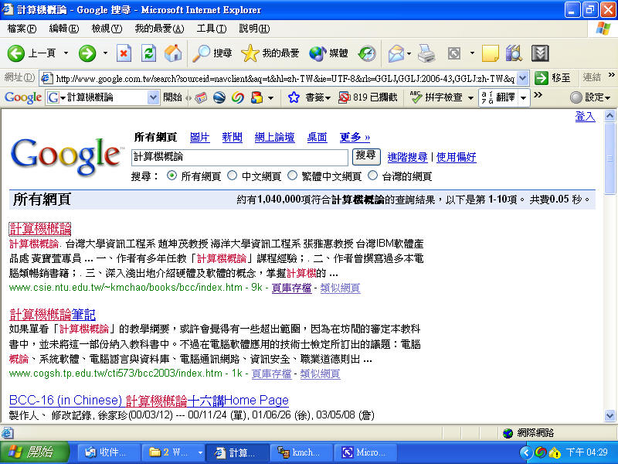The width and height of the screenshot is (618, 464).
Task: Open the spell check dropdown arrow
Action: (470, 97)
